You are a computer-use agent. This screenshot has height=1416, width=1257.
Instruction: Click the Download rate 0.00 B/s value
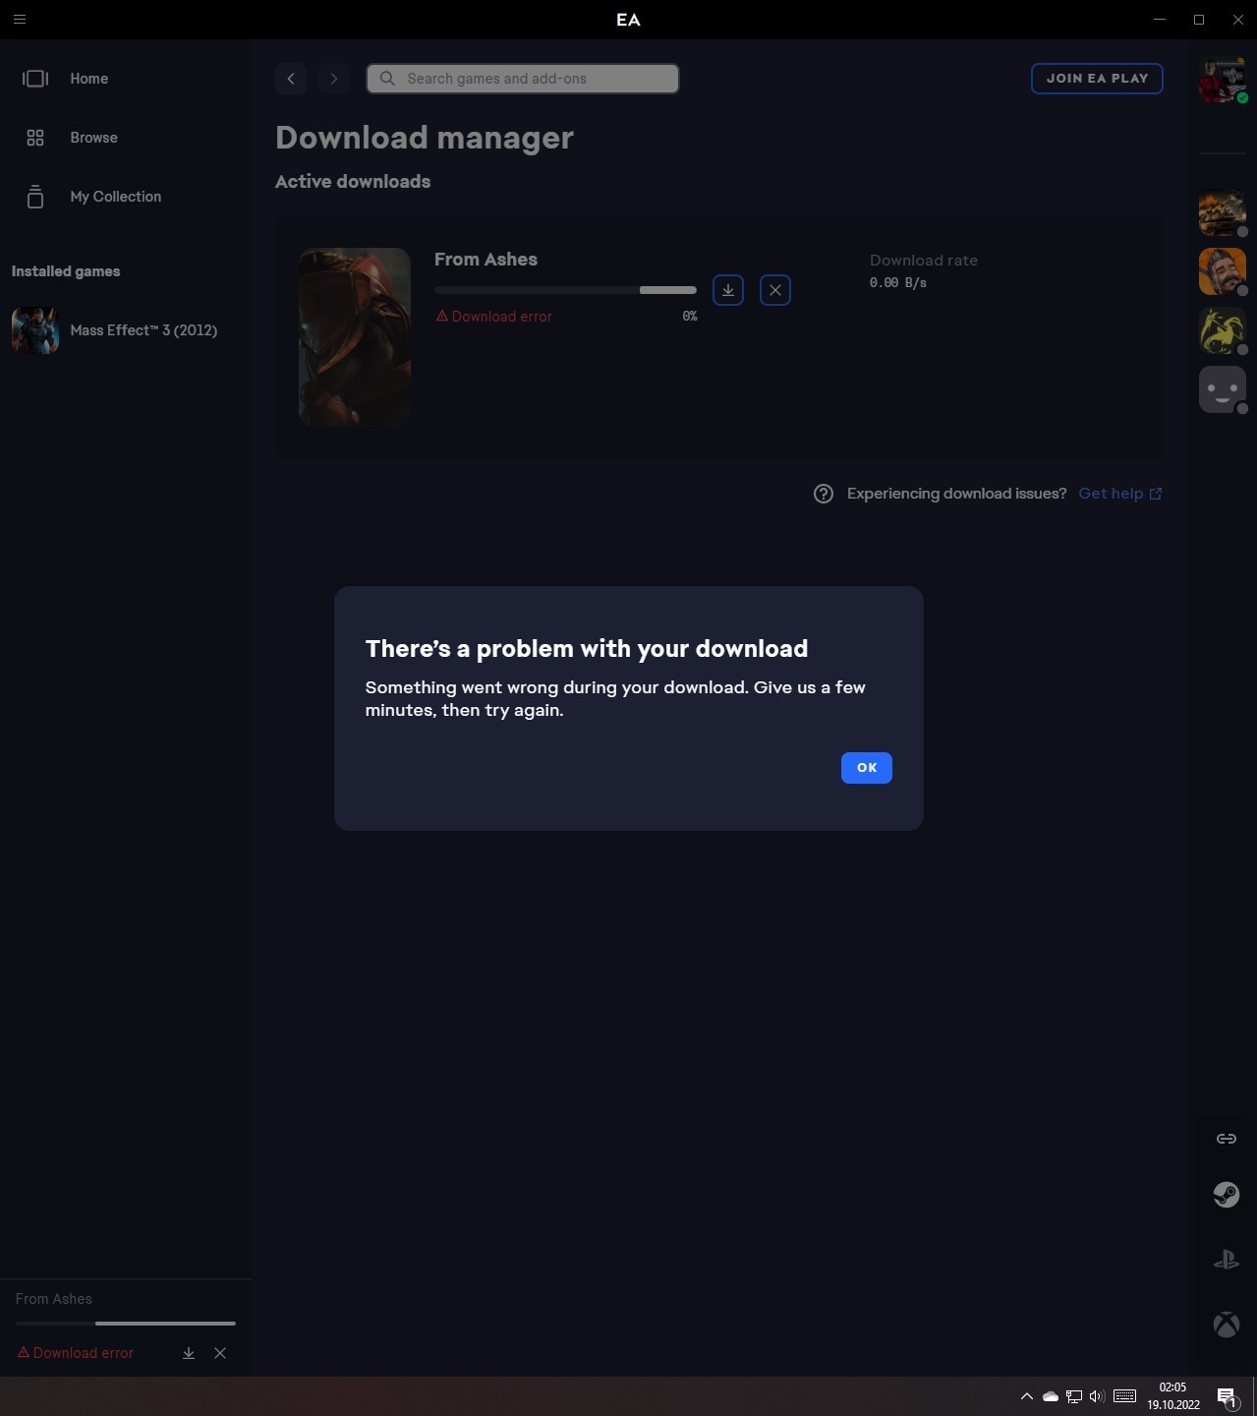click(x=898, y=283)
